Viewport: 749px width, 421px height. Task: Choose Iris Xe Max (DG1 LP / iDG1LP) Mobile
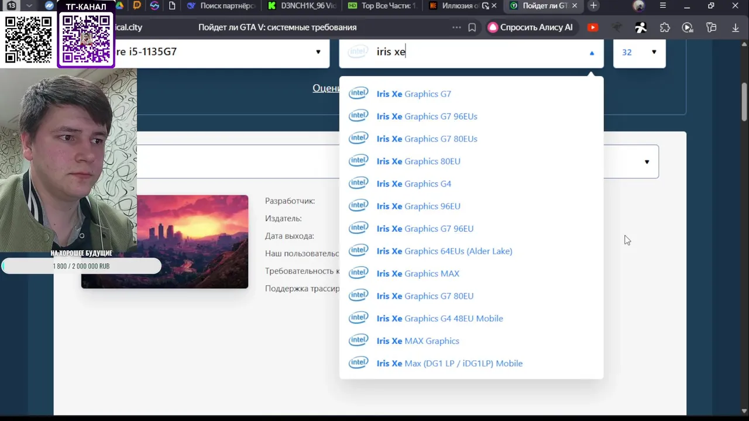(x=471, y=363)
